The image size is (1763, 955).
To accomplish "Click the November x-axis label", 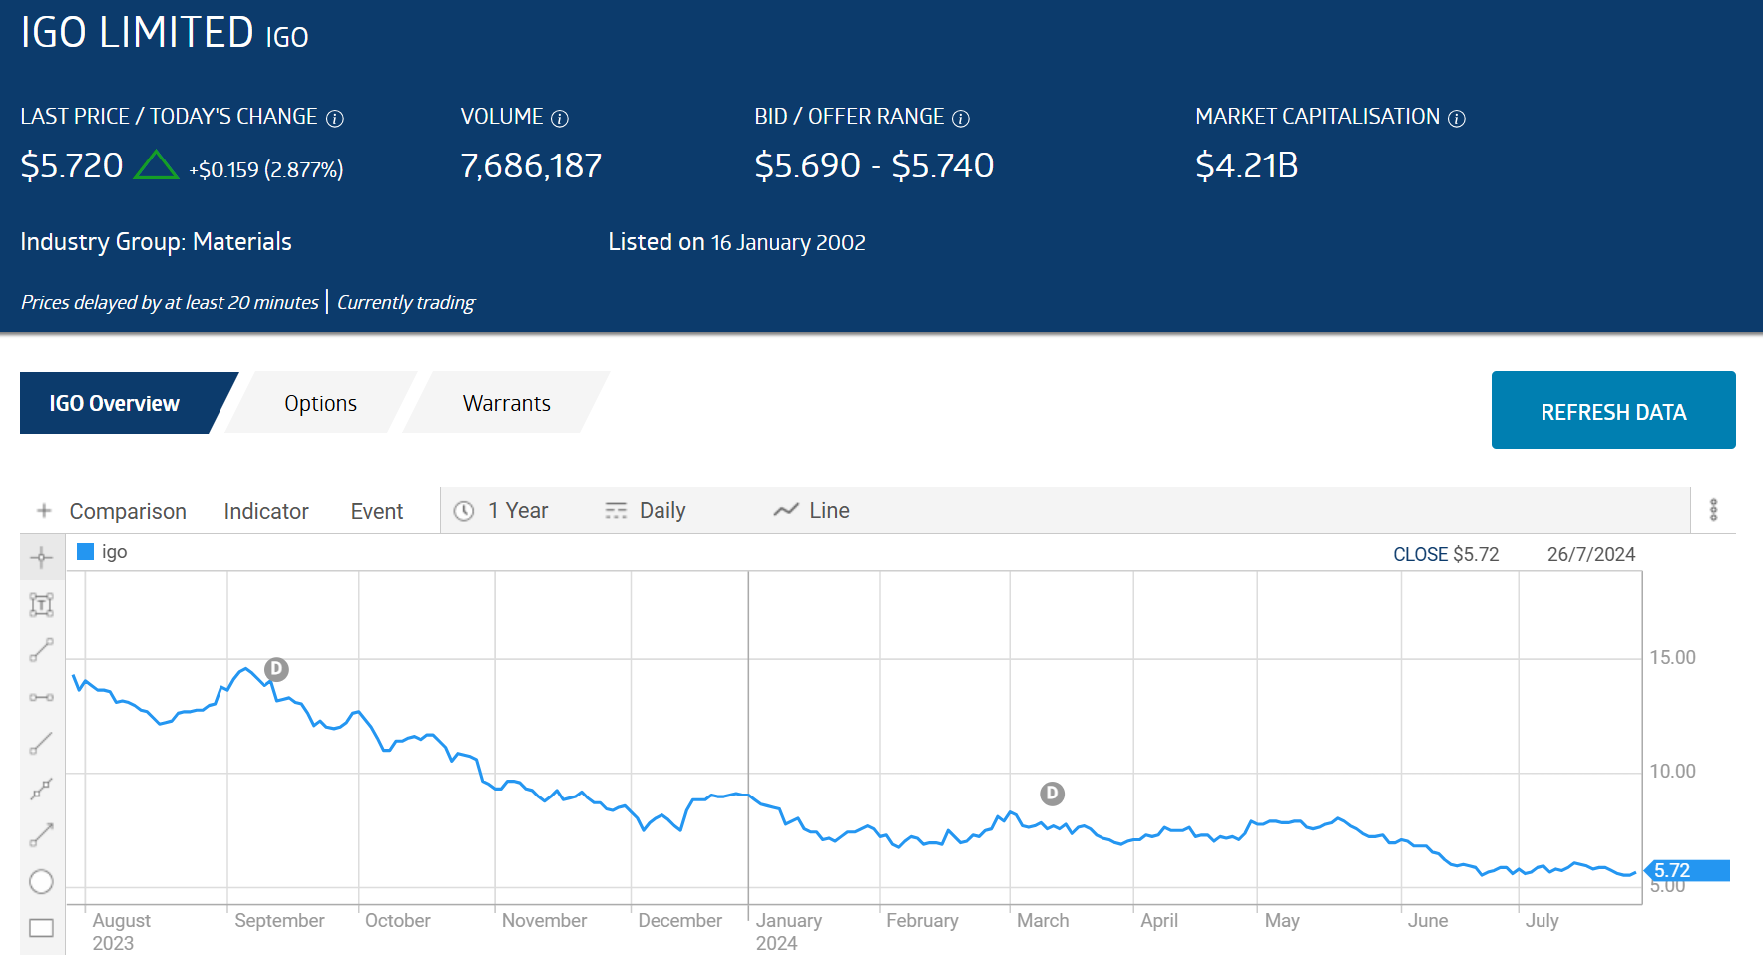I will point(544,920).
